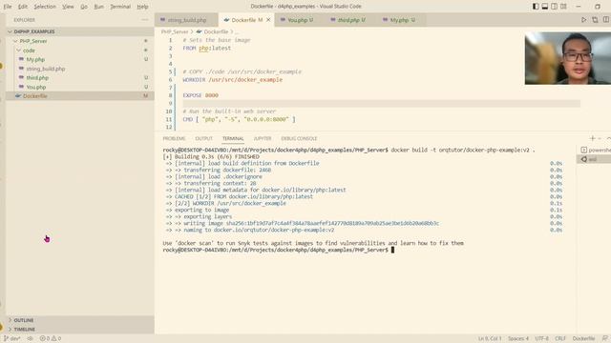The height and width of the screenshot is (343, 611).
Task: Open the View menu
Action: pyautogui.click(x=68, y=7)
